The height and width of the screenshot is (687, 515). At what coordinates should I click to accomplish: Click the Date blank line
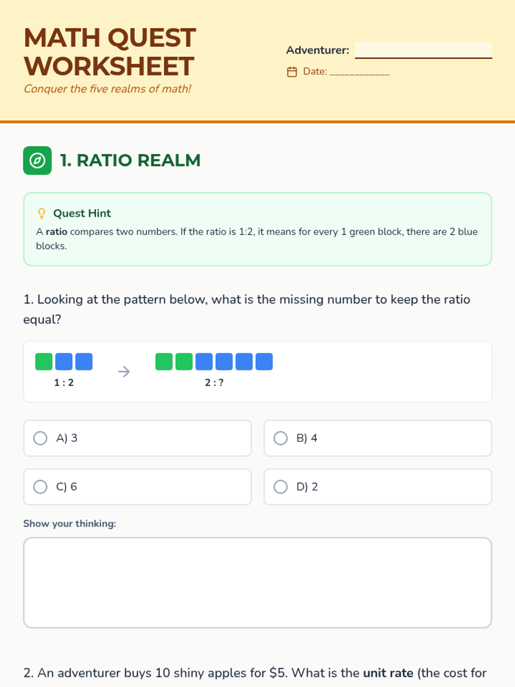360,72
